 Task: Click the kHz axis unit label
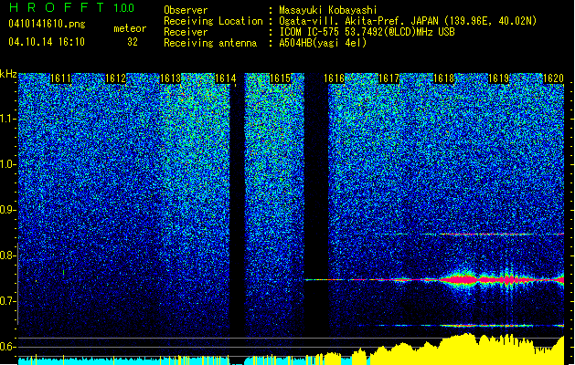(x=8, y=74)
